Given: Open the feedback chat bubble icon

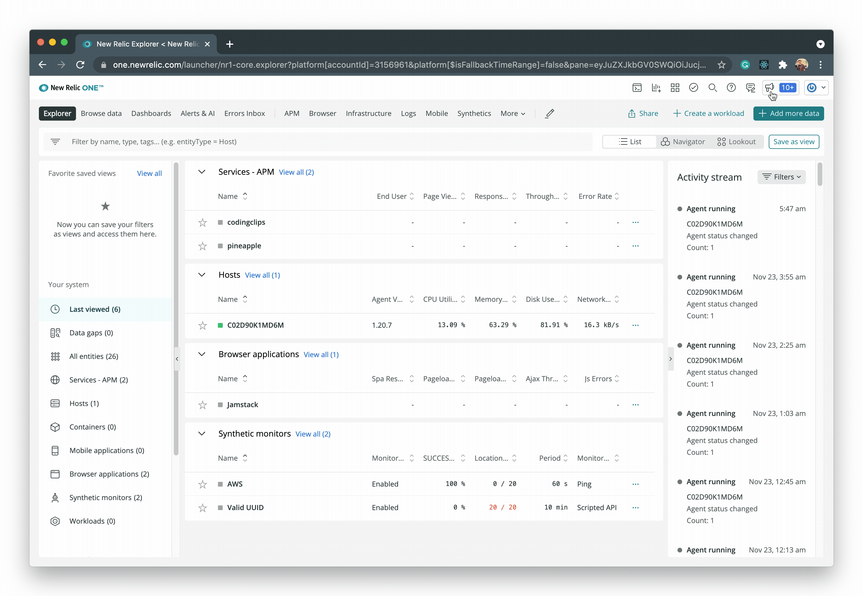Looking at the screenshot, I should [750, 88].
